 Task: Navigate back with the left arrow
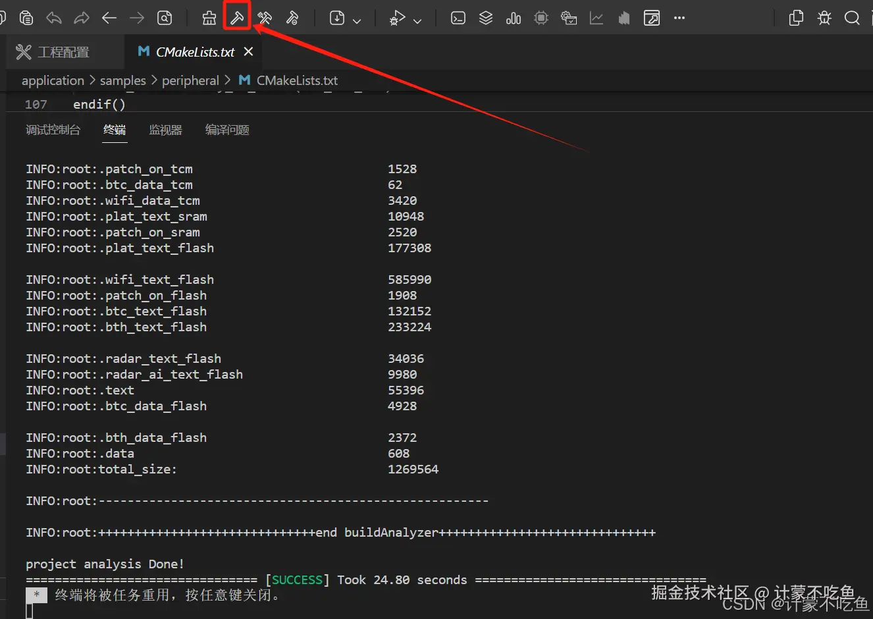click(109, 18)
